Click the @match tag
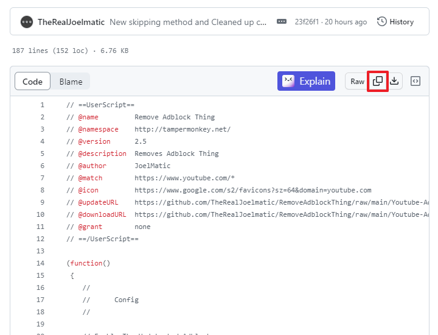The height and width of the screenshot is (335, 438). (x=90, y=178)
